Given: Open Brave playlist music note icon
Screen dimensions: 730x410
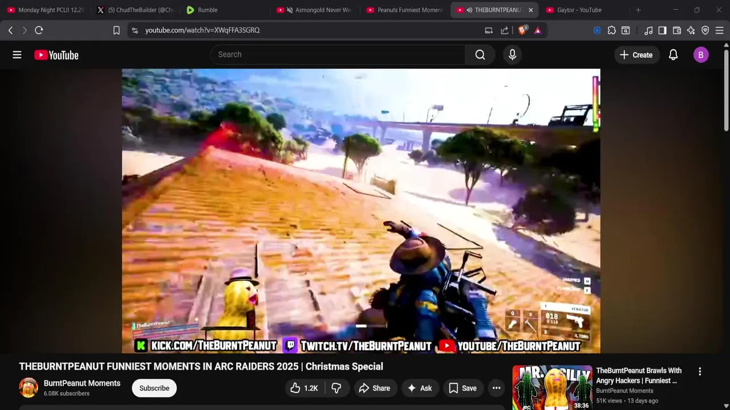Looking at the screenshot, I should click(648, 30).
